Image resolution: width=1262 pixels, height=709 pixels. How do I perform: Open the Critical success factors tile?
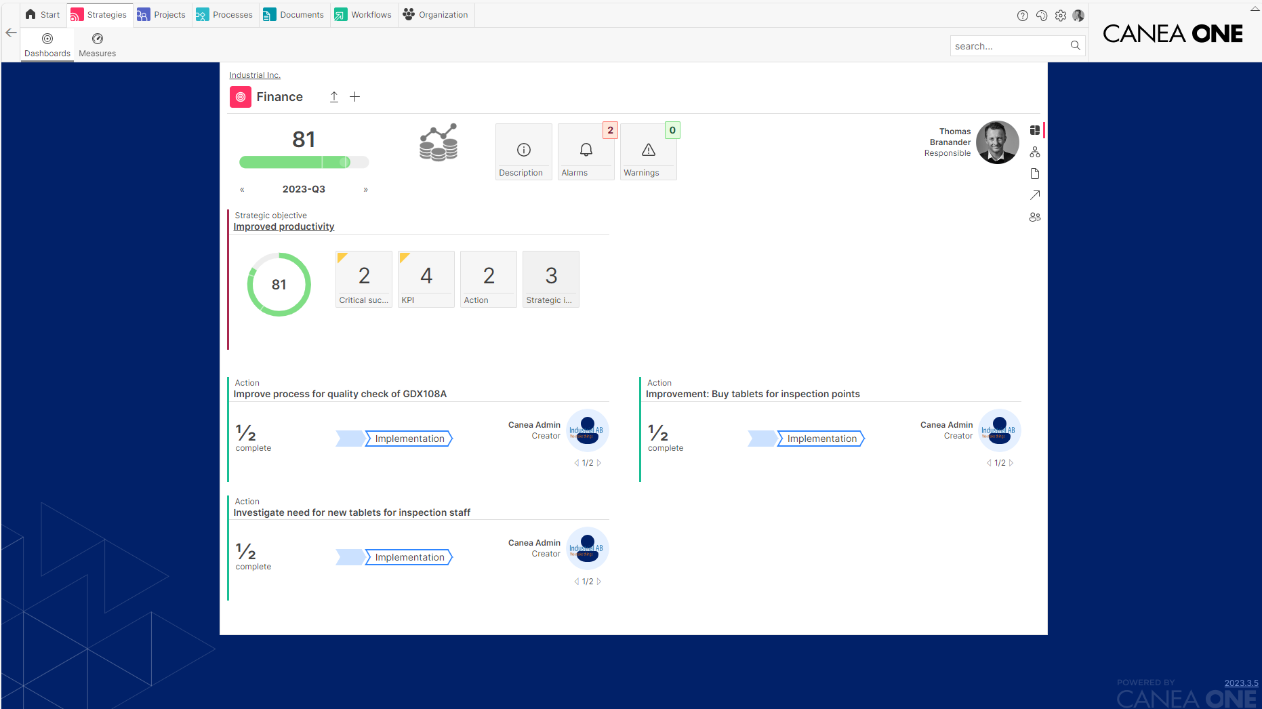pyautogui.click(x=364, y=279)
